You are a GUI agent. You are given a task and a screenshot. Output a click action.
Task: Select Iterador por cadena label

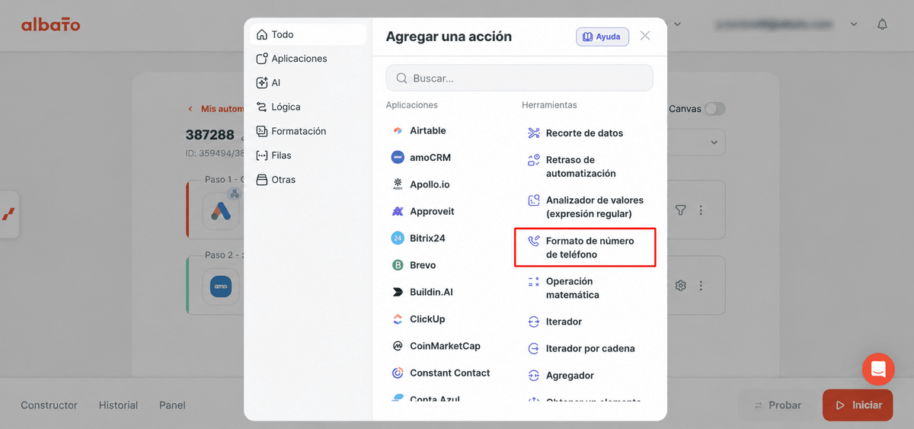click(x=590, y=349)
